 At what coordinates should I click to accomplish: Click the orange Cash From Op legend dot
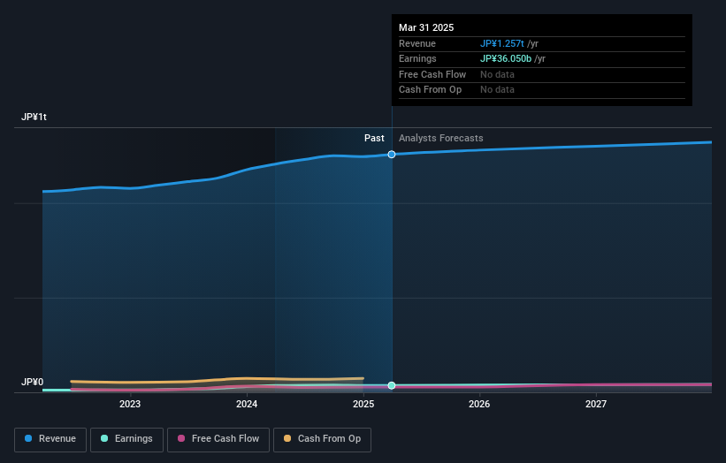pos(287,438)
